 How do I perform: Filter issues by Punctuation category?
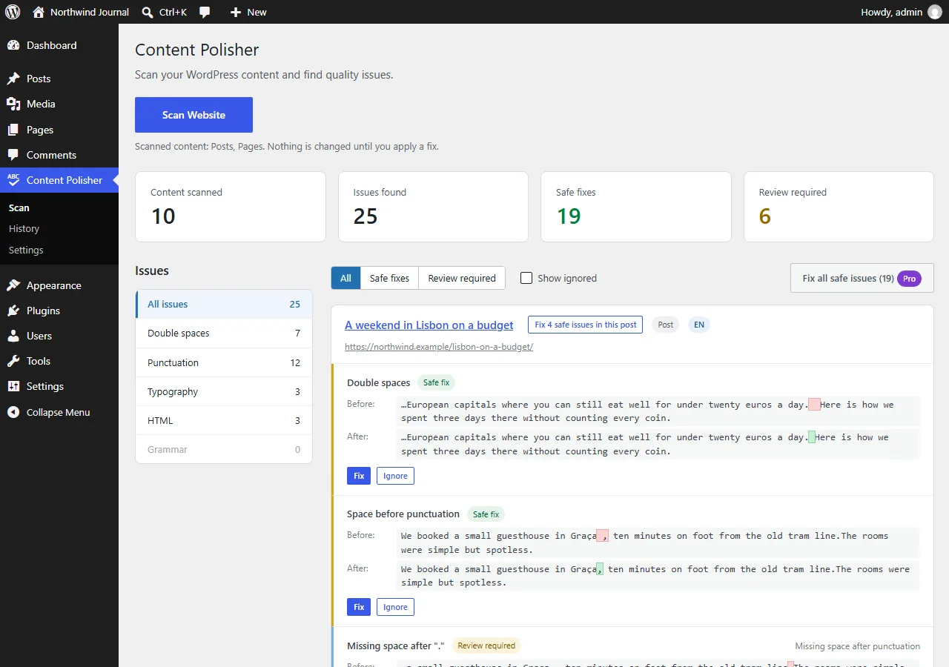(x=224, y=362)
